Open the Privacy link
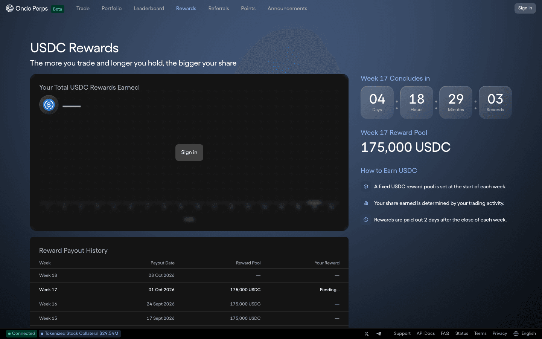 [x=500, y=334]
